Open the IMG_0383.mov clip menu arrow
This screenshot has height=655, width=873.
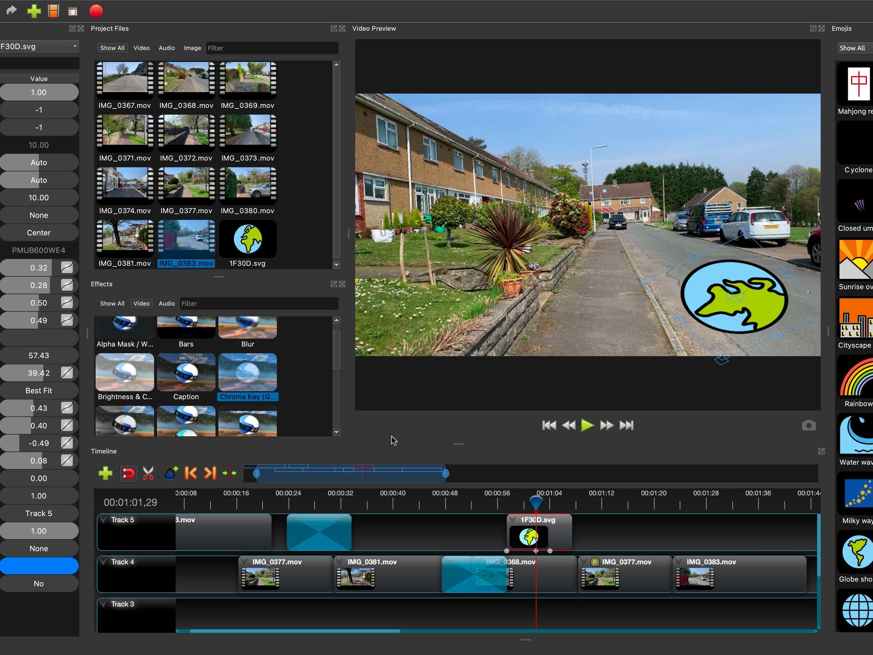[x=679, y=562]
